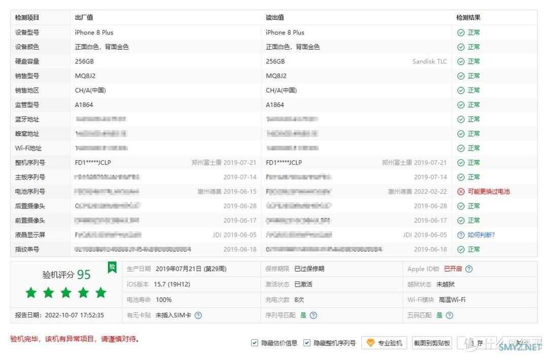Click iOS版本 value 15.7 (19H12)
The width and height of the screenshot is (548, 357).
[172, 284]
